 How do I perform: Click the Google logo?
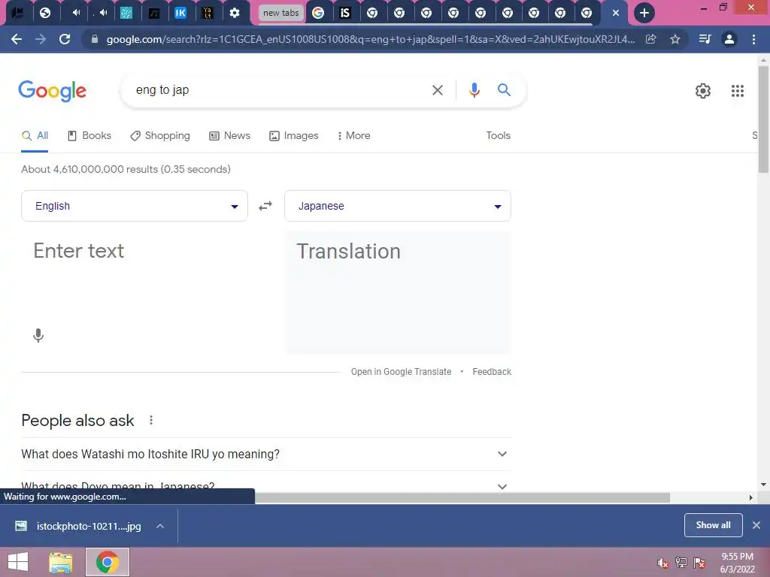click(x=53, y=91)
